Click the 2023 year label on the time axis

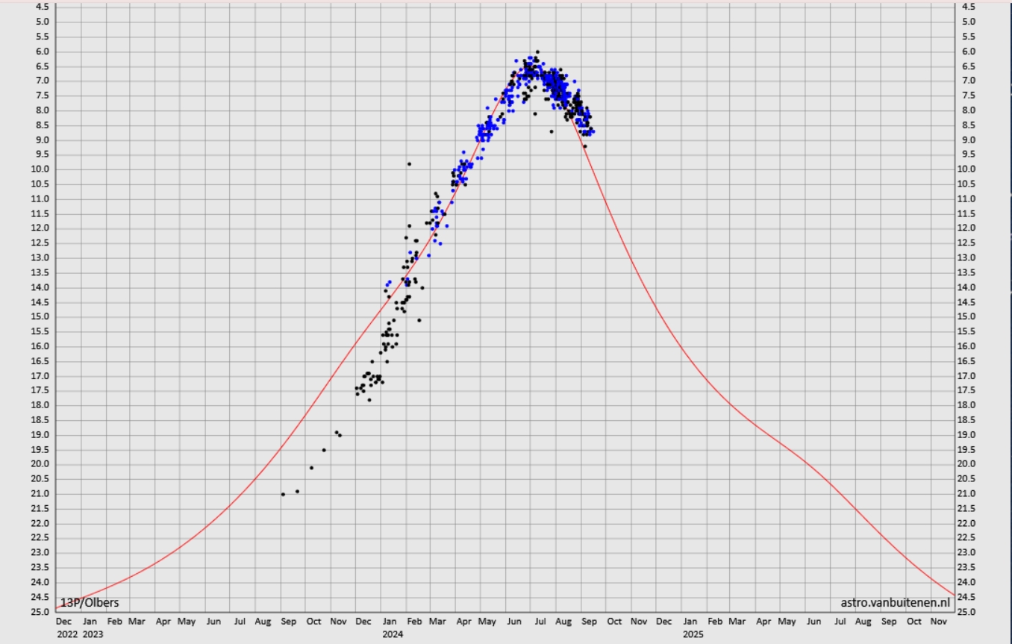point(93,634)
